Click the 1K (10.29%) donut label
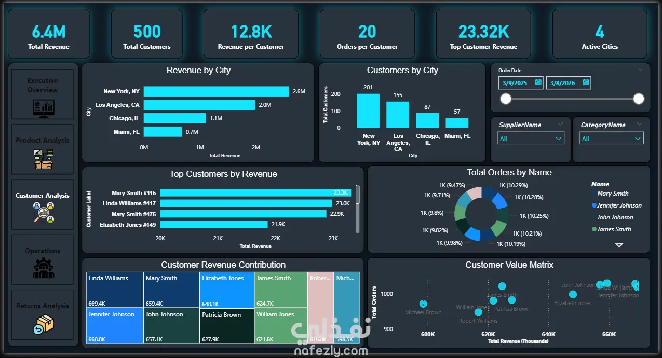The image size is (662, 358). click(513, 185)
